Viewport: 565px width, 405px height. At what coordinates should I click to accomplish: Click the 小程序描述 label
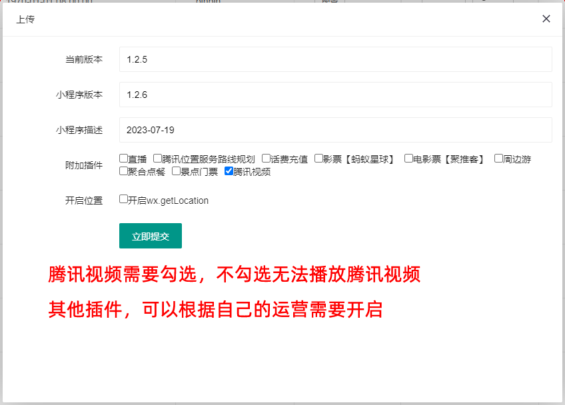click(x=79, y=130)
